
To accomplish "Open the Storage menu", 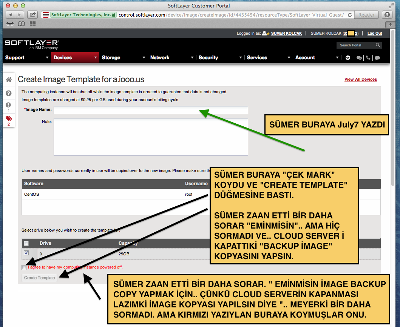I will (124, 58).
